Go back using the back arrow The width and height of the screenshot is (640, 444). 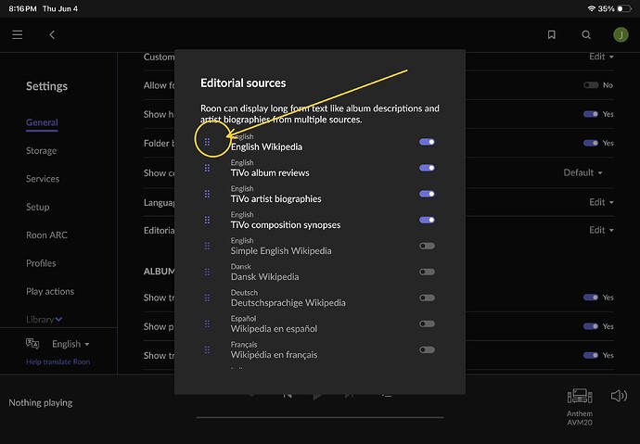pos(52,34)
